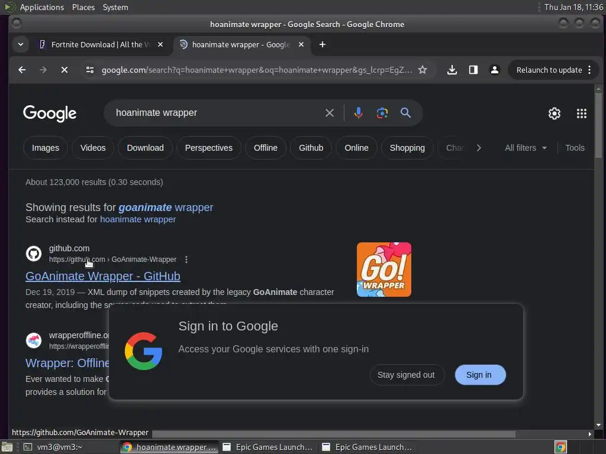This screenshot has height=454, width=606.
Task: Submit search with magnifier icon
Action: pos(405,113)
